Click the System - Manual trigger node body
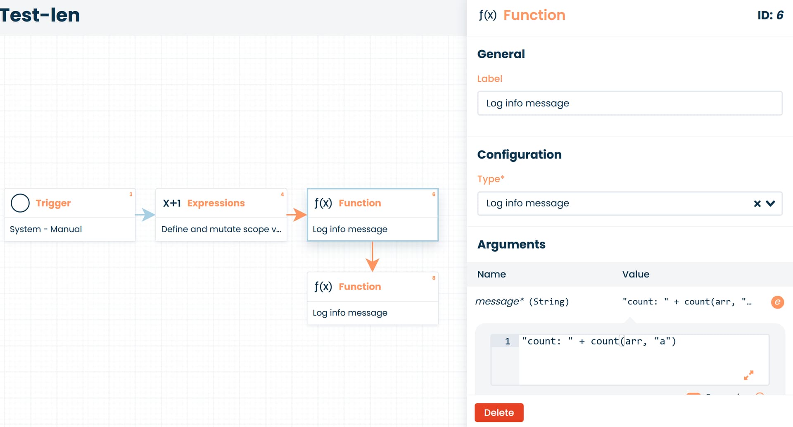The height and width of the screenshot is (427, 793). click(x=70, y=229)
